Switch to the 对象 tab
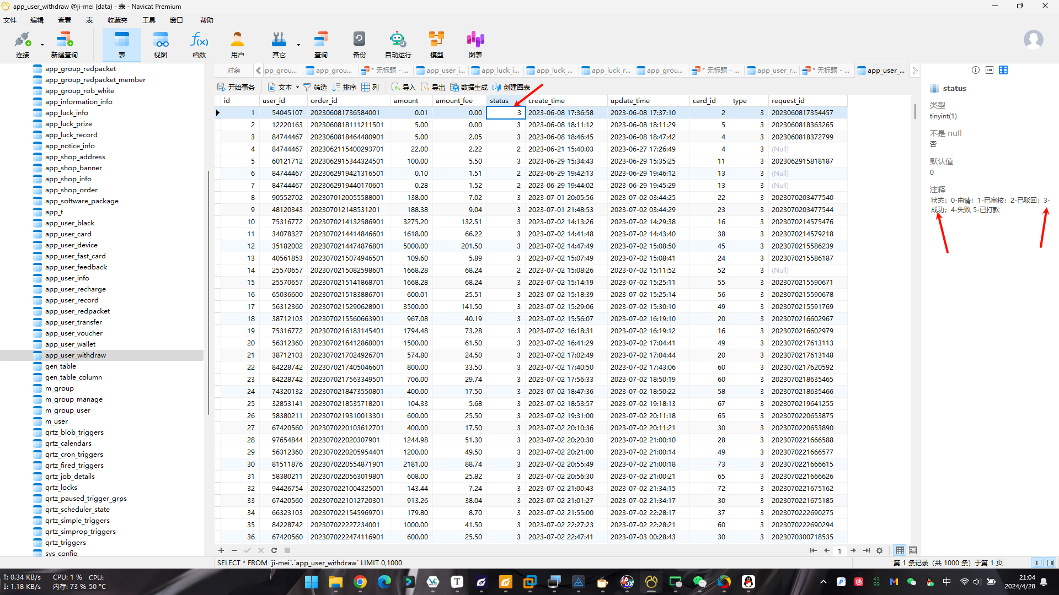Screen dimensions: 1059x595 pos(234,71)
